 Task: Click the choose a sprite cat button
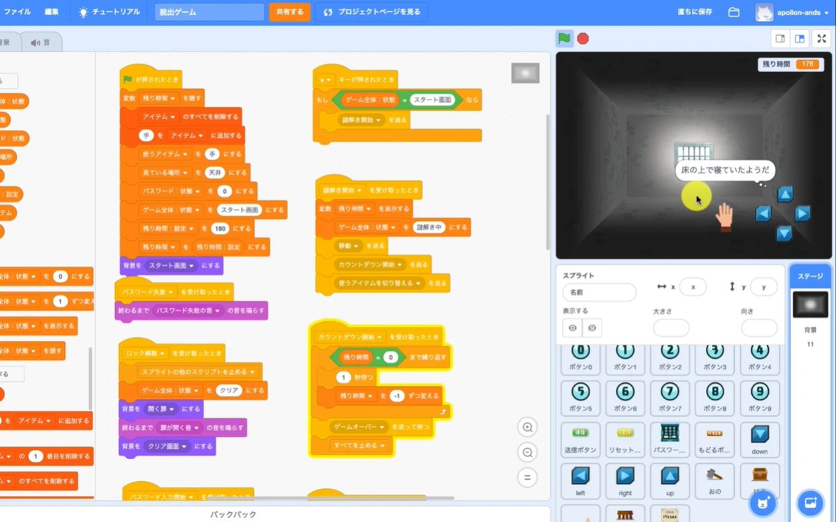pos(763,502)
